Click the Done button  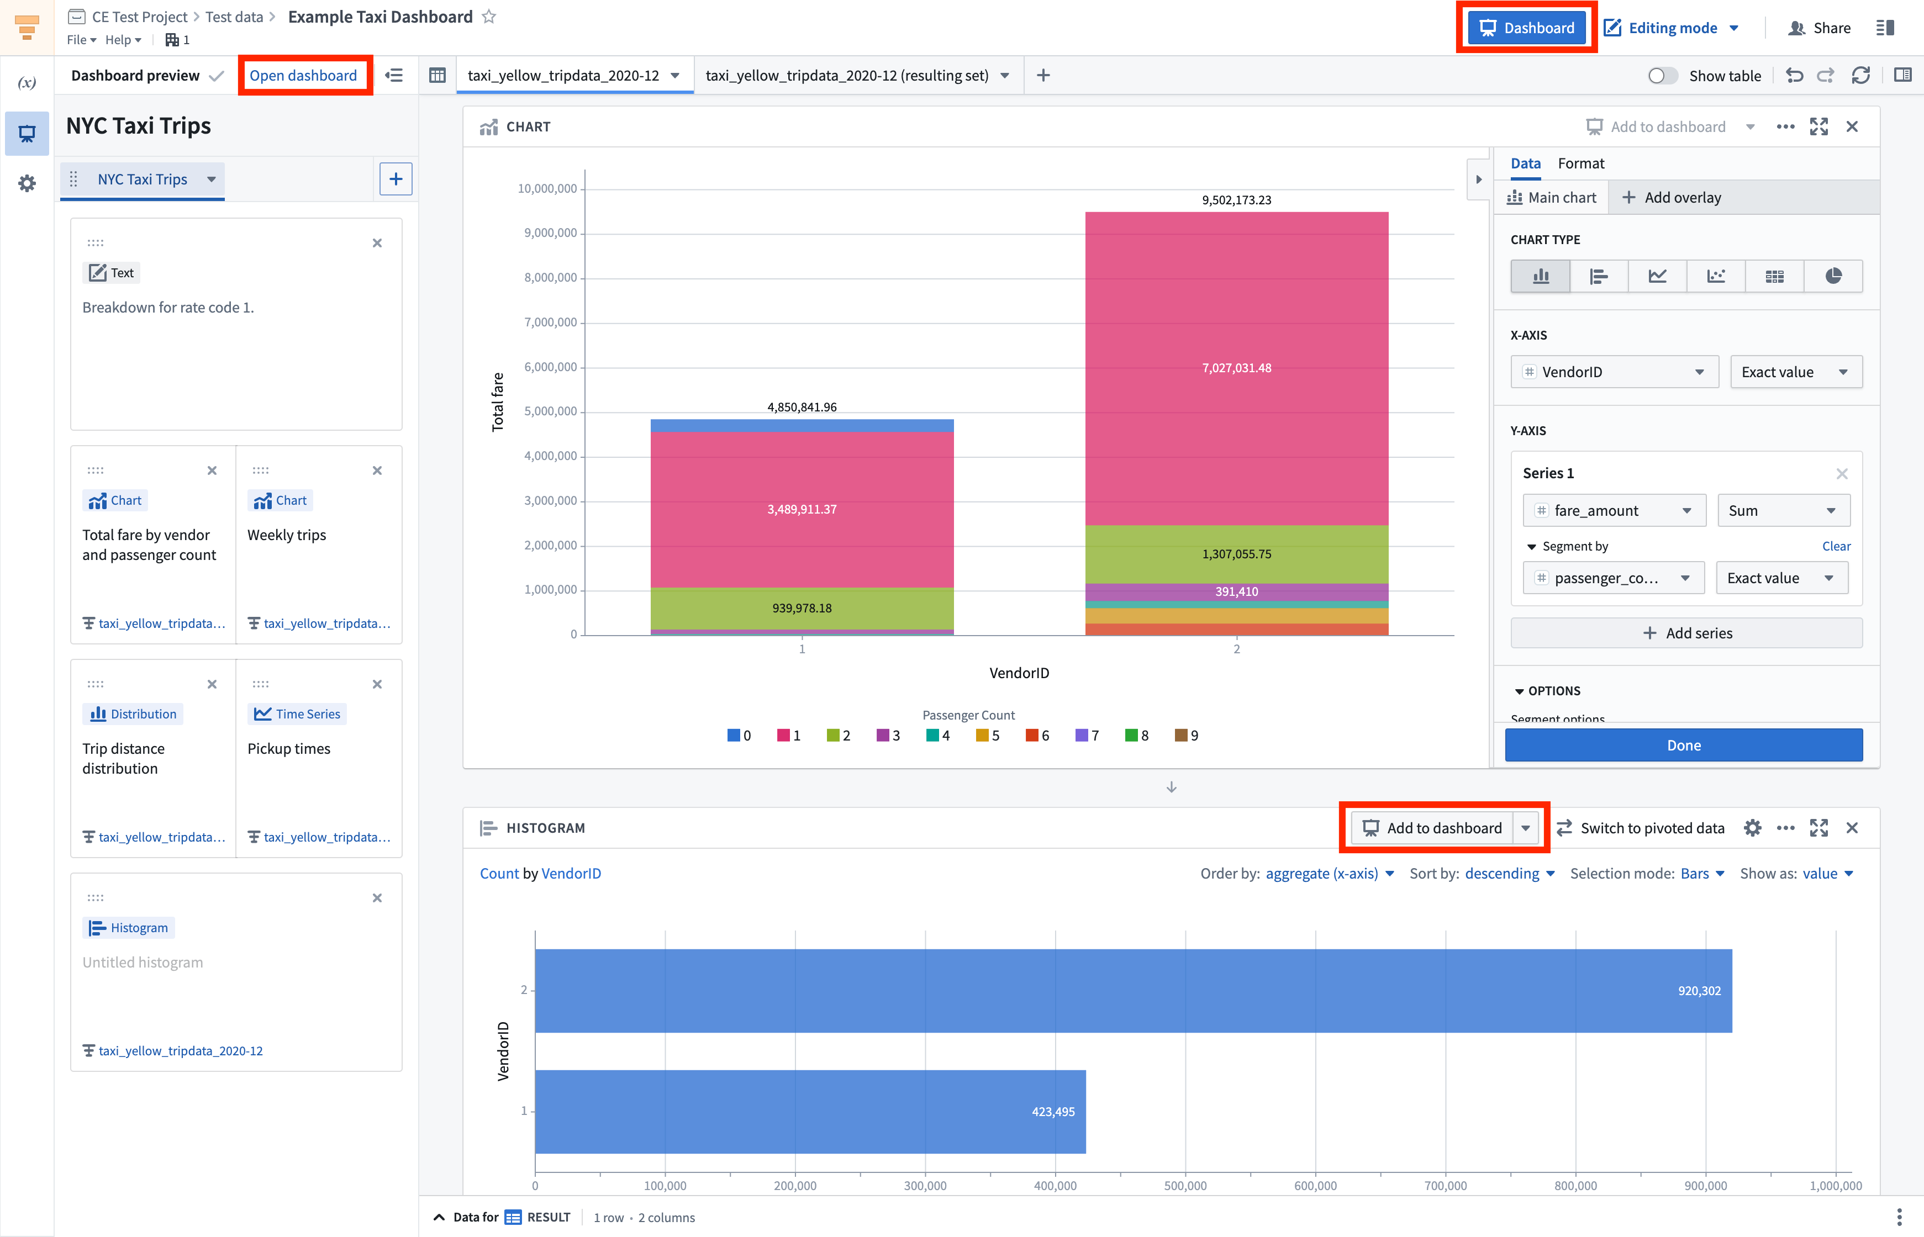(x=1684, y=746)
